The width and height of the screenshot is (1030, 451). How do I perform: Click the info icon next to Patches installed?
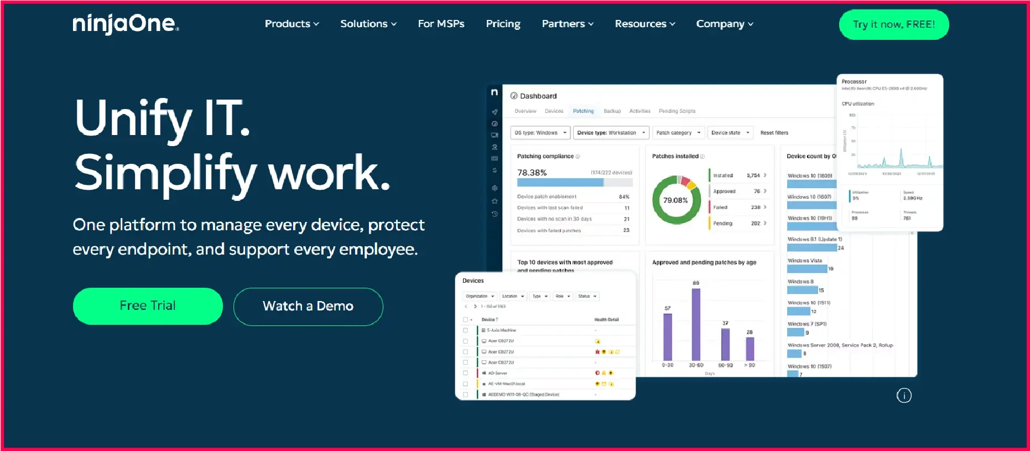click(x=703, y=157)
